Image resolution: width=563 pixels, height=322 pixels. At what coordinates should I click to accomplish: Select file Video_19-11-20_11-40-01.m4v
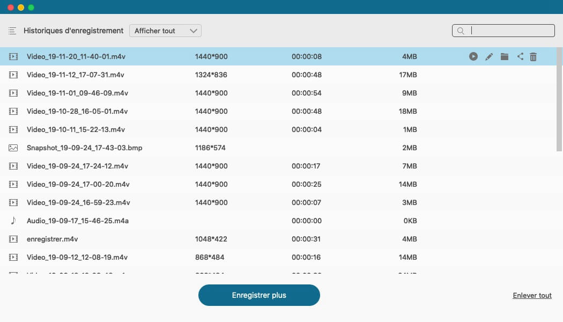pos(76,56)
